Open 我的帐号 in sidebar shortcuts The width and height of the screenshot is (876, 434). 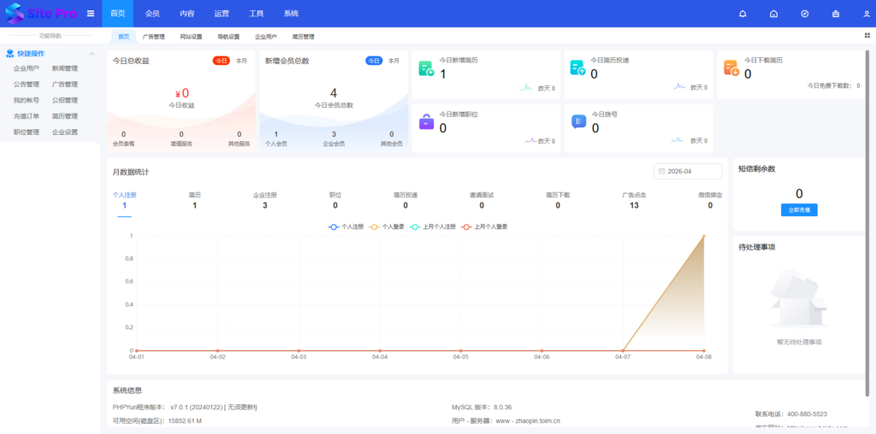(x=27, y=101)
